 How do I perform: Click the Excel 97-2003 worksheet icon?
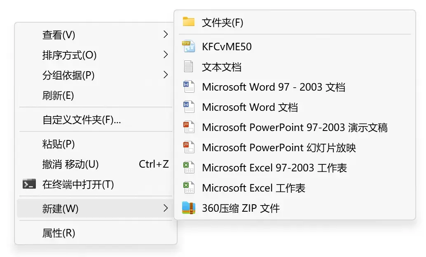189,168
